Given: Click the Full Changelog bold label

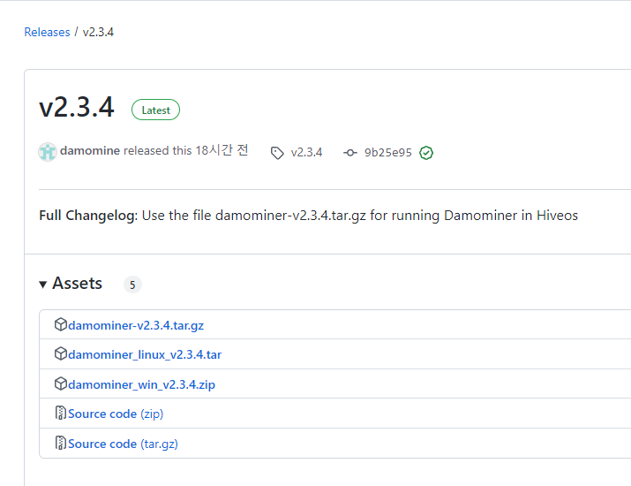Looking at the screenshot, I should click(88, 216).
